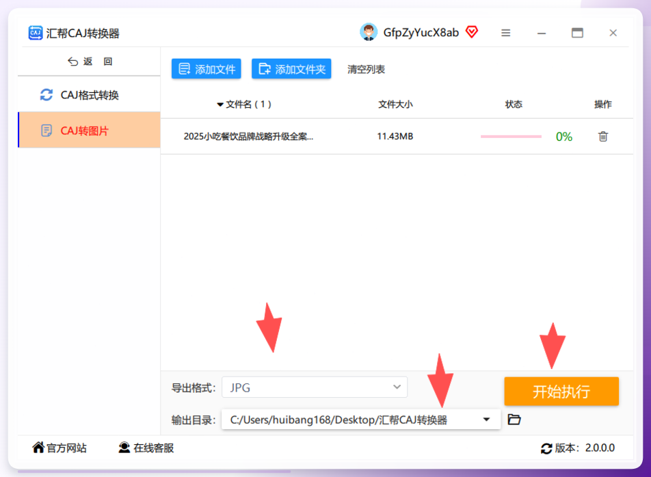The width and height of the screenshot is (651, 477).
Task: Click the user avatar picture
Action: [369, 32]
